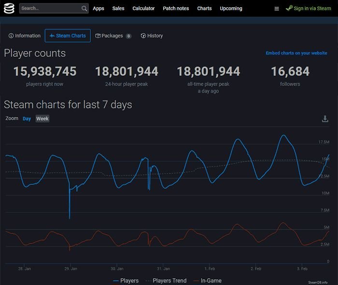Screen dimensions: 338x285
Task: Click the 29. Jan axis label
Action: (x=70, y=269)
